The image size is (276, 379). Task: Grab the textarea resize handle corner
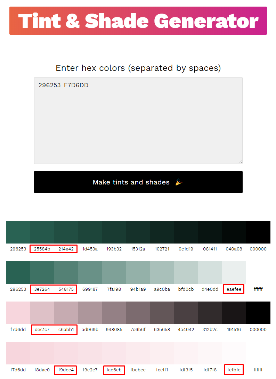click(241, 162)
